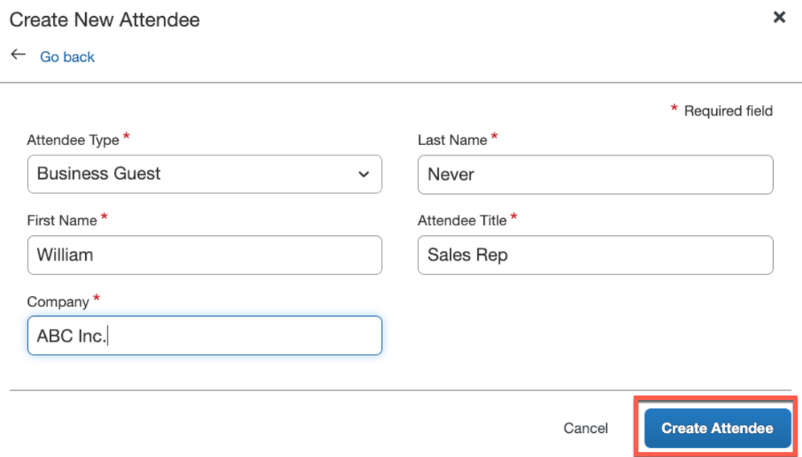Submit with the Create Attendee button
802x457 pixels.
click(717, 428)
